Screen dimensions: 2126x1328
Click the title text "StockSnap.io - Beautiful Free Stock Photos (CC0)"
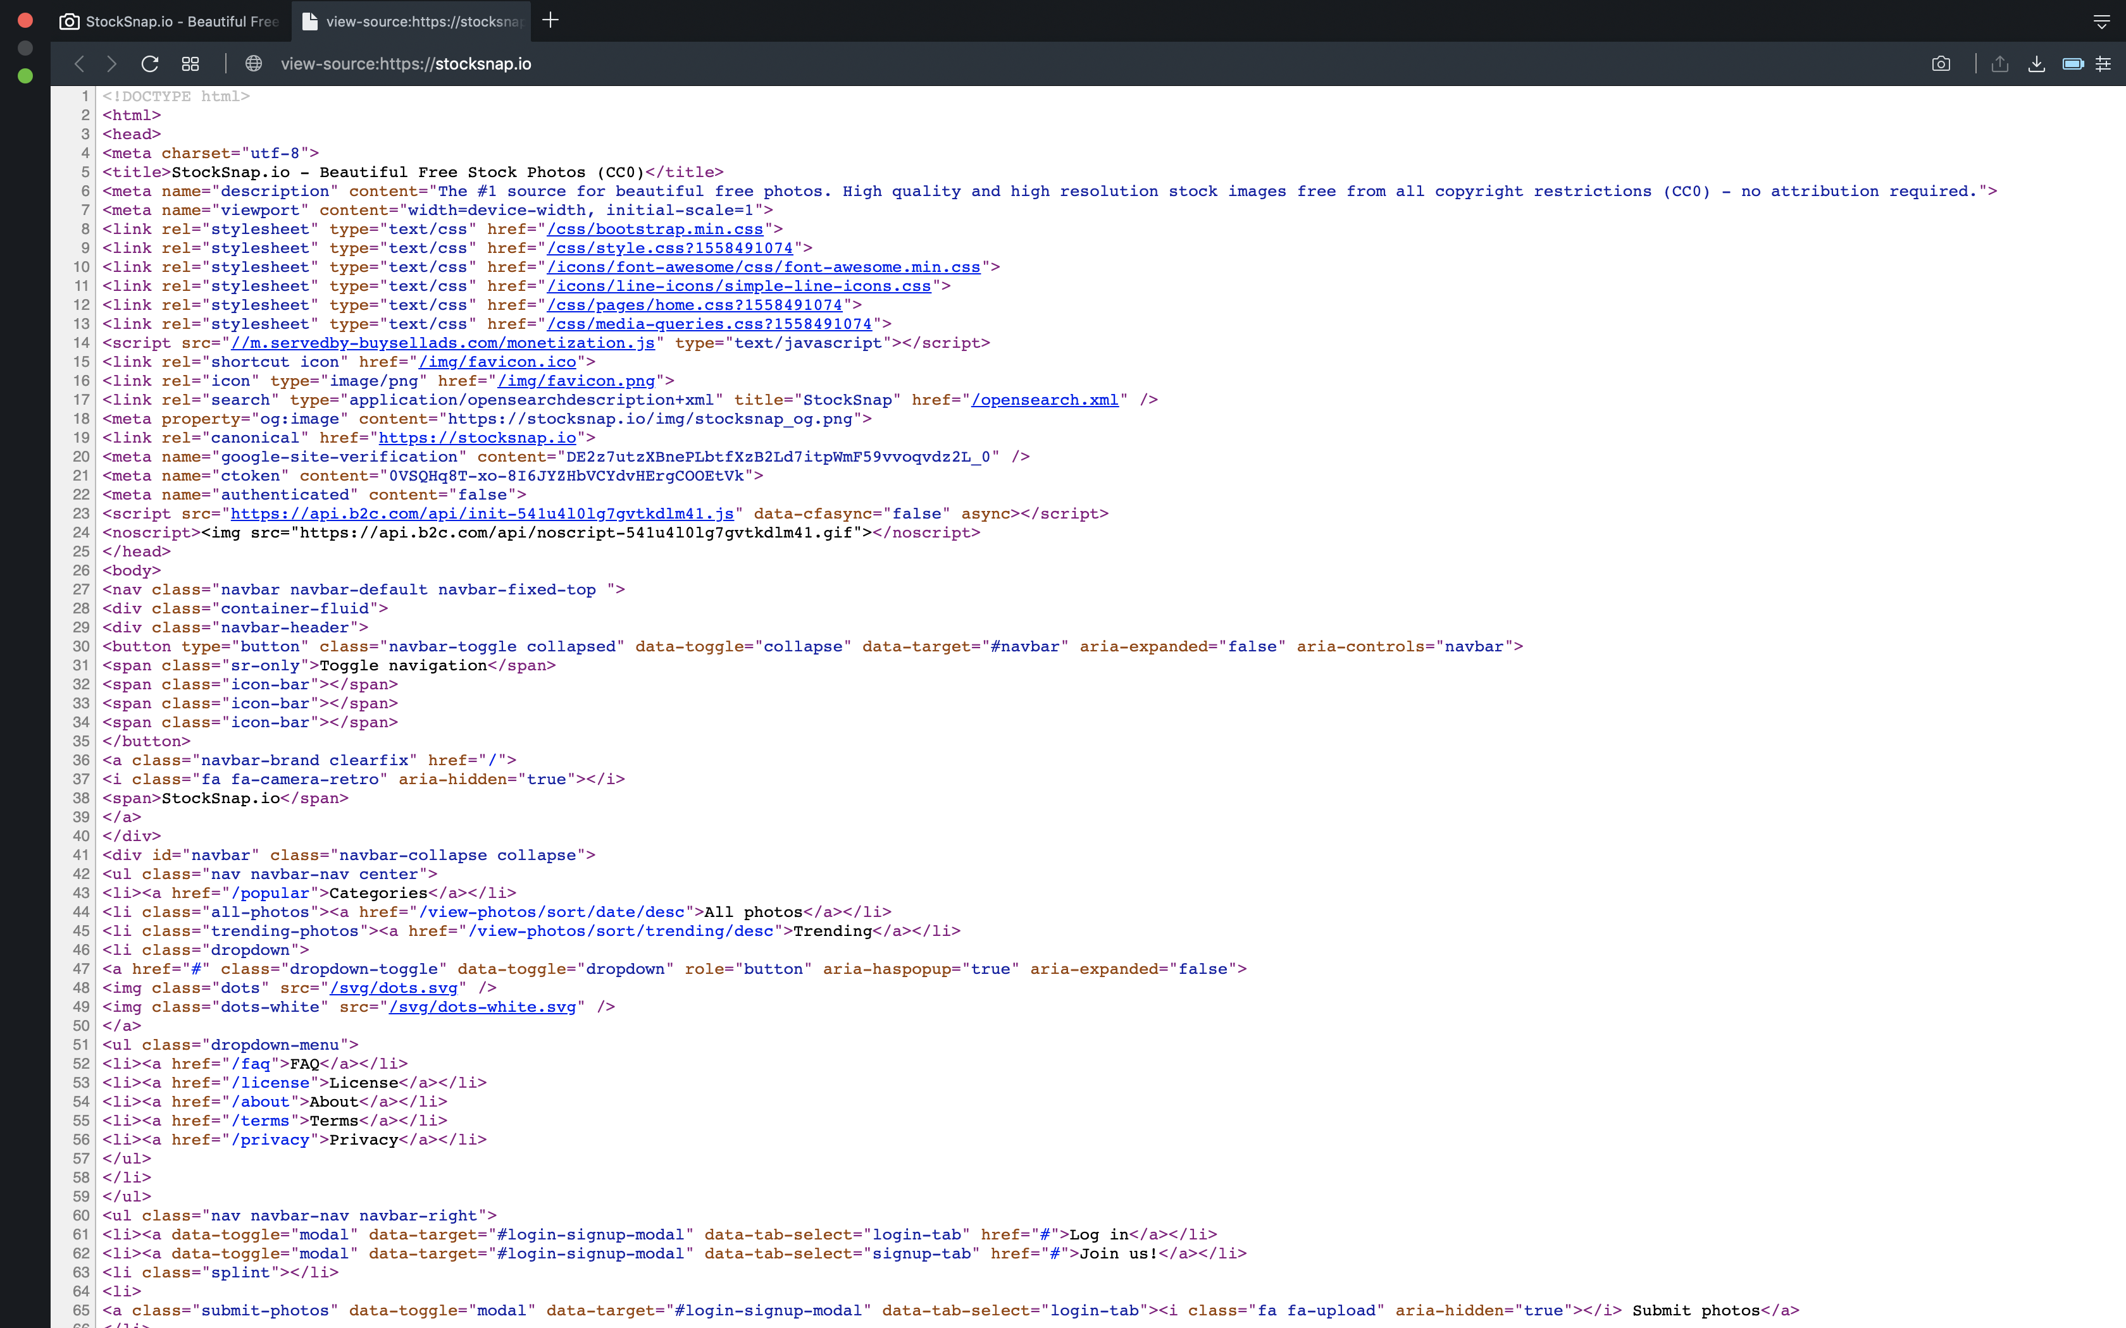pos(409,172)
